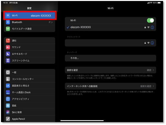The width and height of the screenshot is (166, 125).
Task: Open サウンド settings row
Action: (x=29, y=47)
